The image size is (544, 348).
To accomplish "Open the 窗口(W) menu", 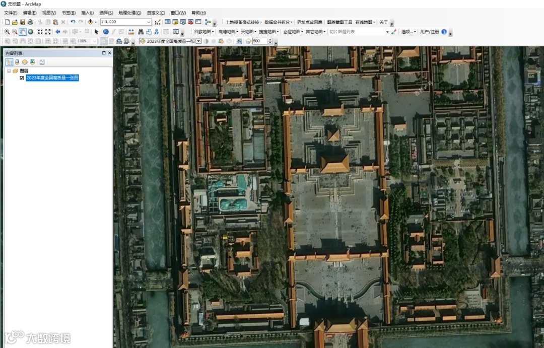I will click(x=178, y=13).
